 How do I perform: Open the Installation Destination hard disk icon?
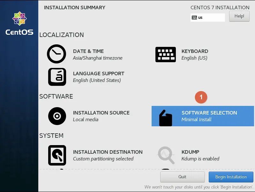pos(57,155)
